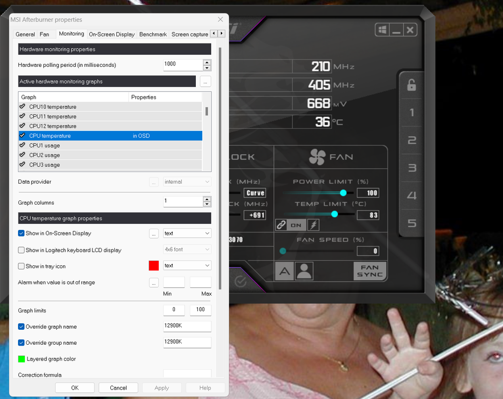Click the fan icon in the FAN panel

[x=317, y=157]
